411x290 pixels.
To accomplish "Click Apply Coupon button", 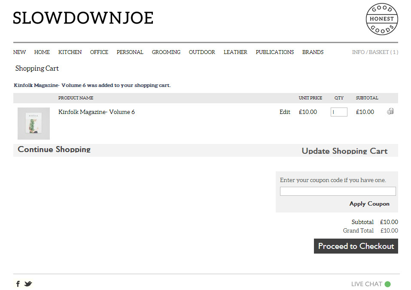I will [x=369, y=204].
